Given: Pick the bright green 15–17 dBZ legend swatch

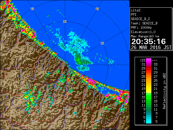Looking at the screenshot, I should pos(149,97).
